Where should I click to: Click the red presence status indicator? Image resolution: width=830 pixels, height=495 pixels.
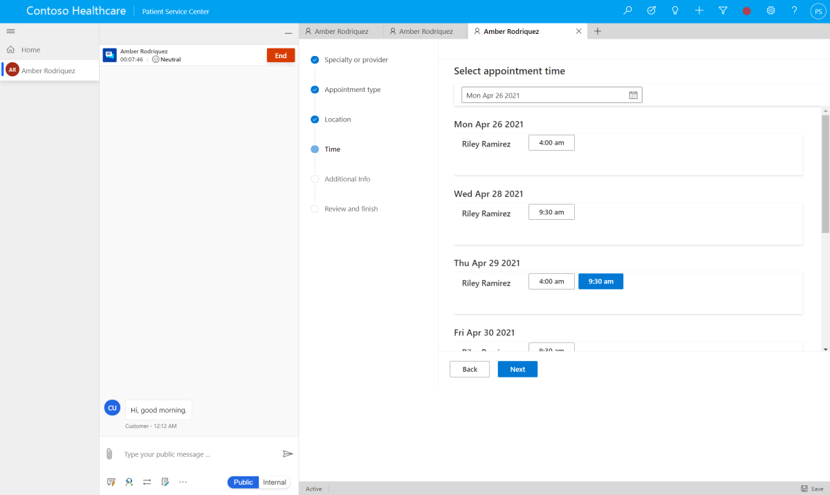[x=747, y=12]
